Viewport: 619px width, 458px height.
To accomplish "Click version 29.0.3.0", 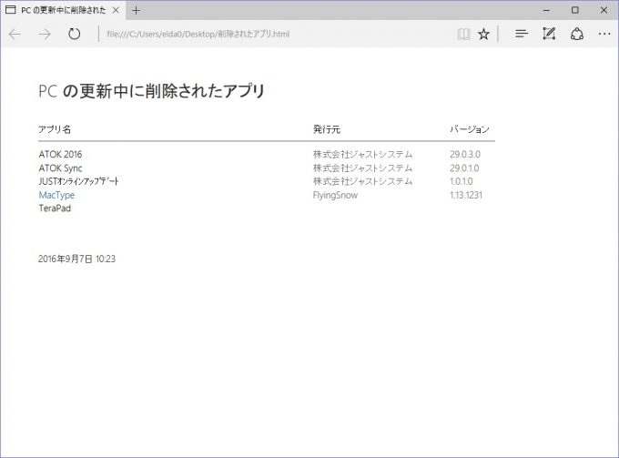I will click(x=465, y=155).
